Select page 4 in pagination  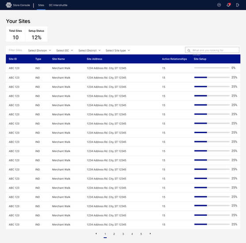132,234
